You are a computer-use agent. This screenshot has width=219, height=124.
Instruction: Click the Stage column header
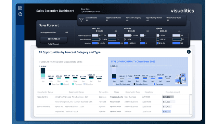116,92
